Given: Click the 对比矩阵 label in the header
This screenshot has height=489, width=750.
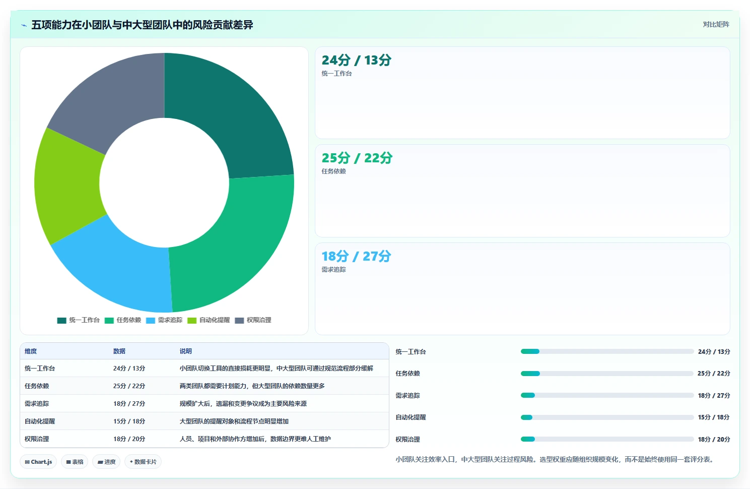Looking at the screenshot, I should (x=716, y=24).
